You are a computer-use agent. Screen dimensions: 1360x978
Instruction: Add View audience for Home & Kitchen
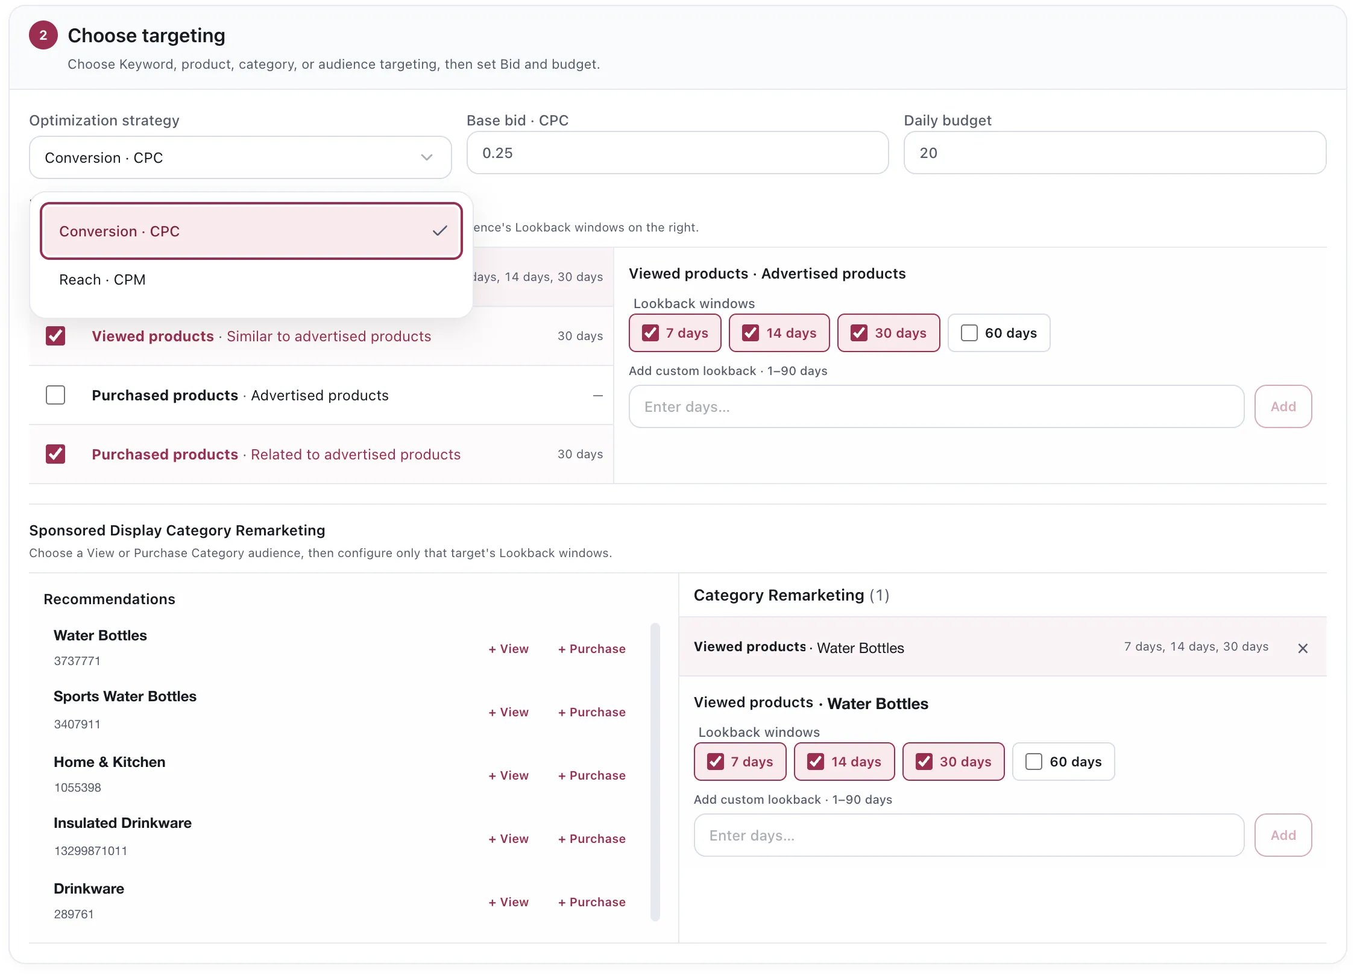tap(508, 776)
